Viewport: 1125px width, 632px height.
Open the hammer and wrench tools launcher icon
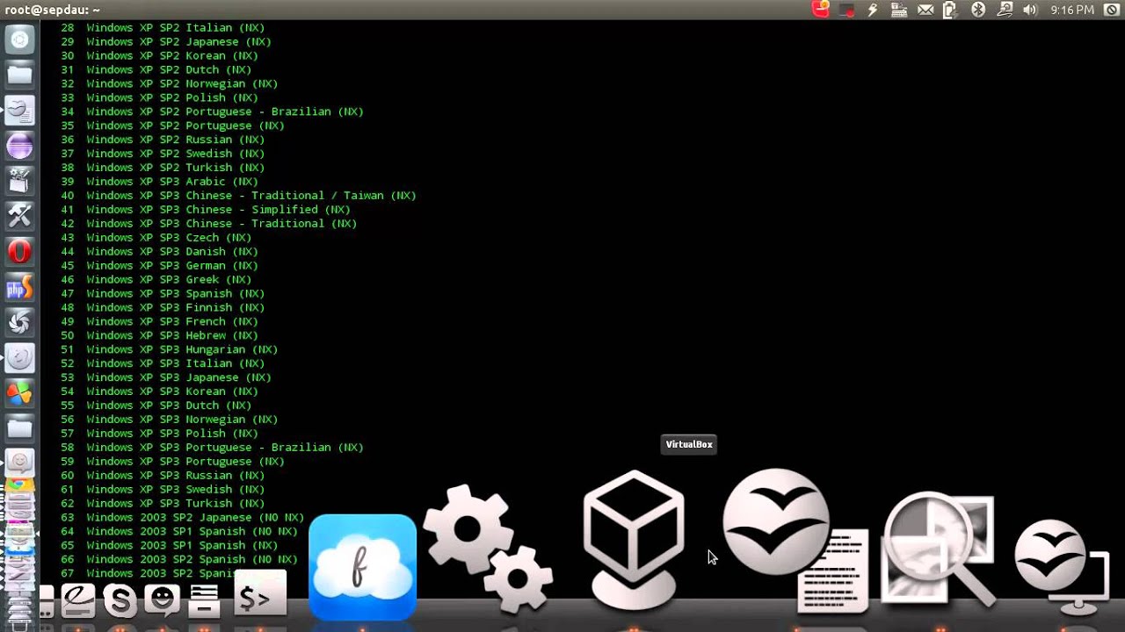click(x=19, y=216)
